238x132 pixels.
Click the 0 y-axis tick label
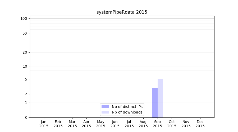click(26, 117)
